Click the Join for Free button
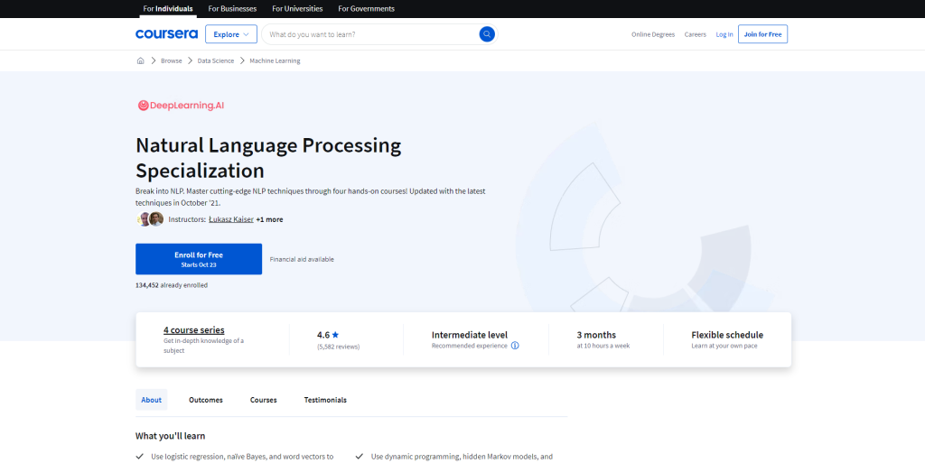The image size is (925, 463). [x=762, y=34]
